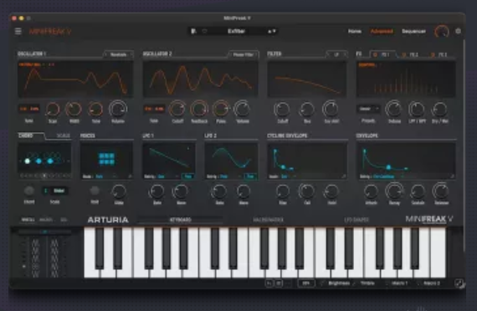
Task: Toggle the Hold button in Voices
Action: coord(95,191)
